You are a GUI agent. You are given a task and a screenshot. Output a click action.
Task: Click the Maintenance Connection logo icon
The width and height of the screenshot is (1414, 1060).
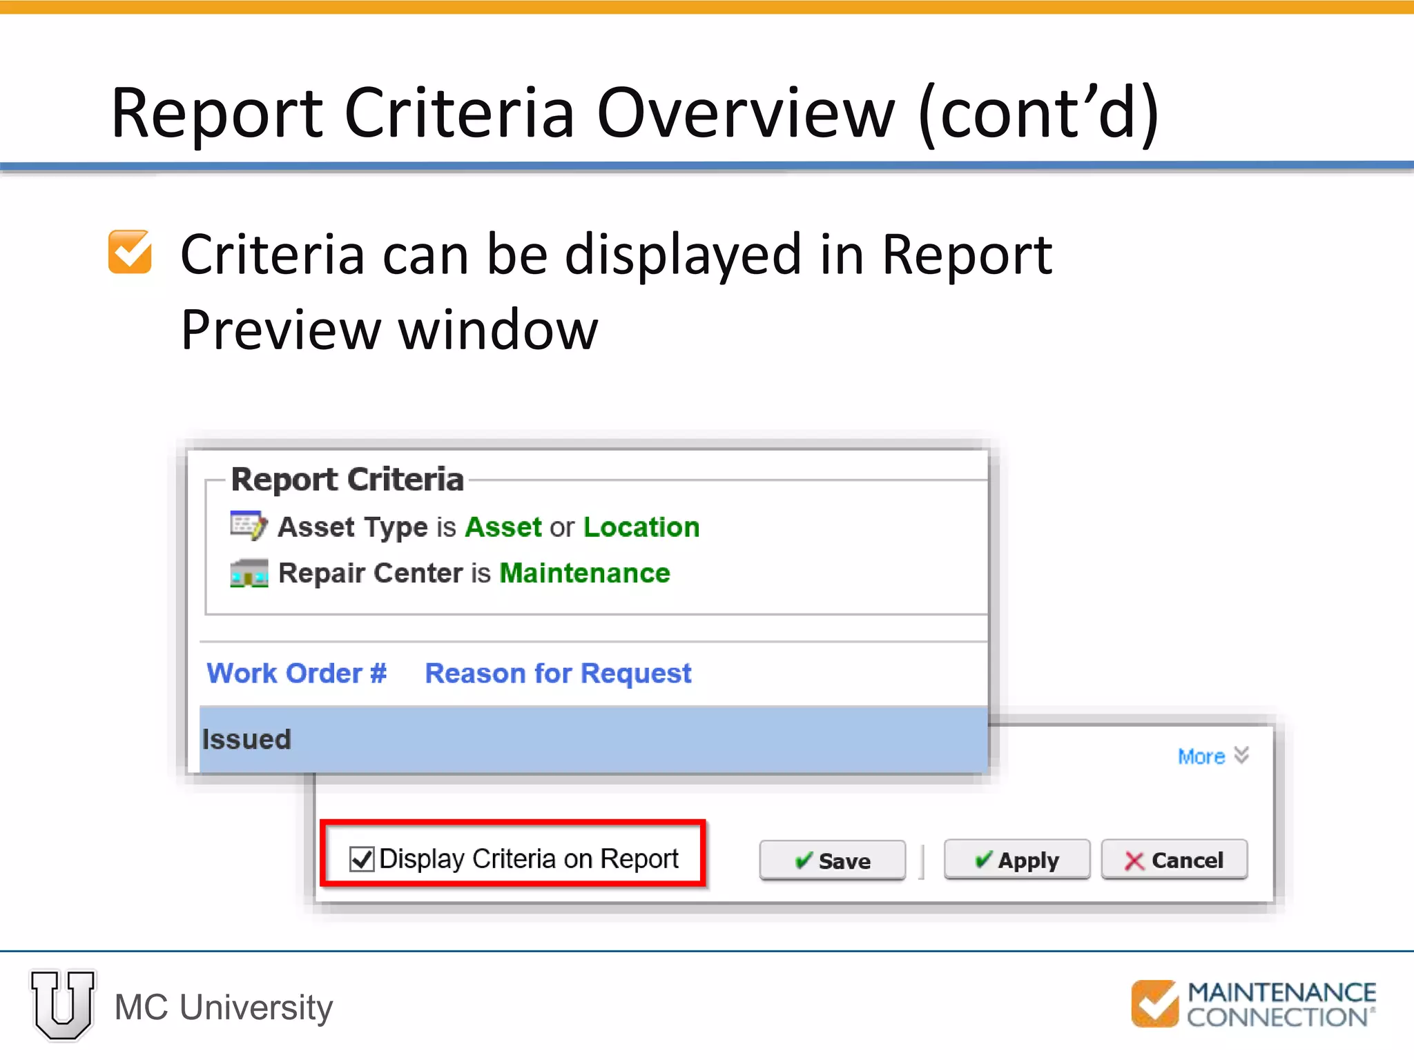click(1154, 1003)
